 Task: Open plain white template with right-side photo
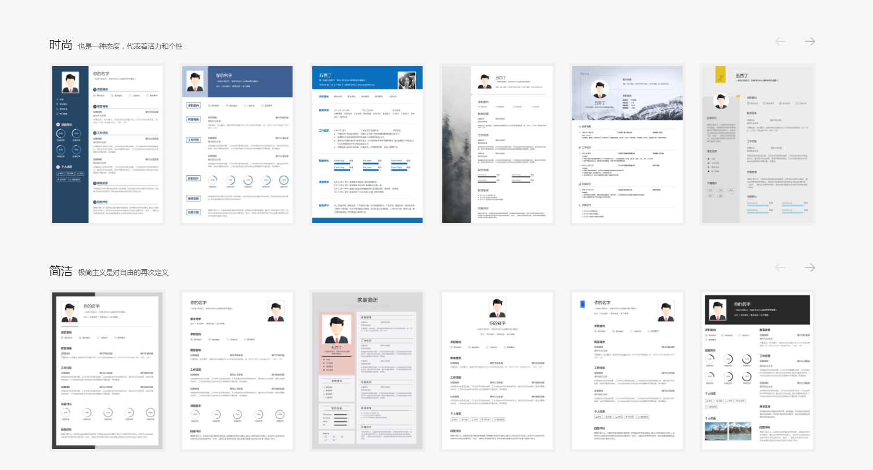237,371
